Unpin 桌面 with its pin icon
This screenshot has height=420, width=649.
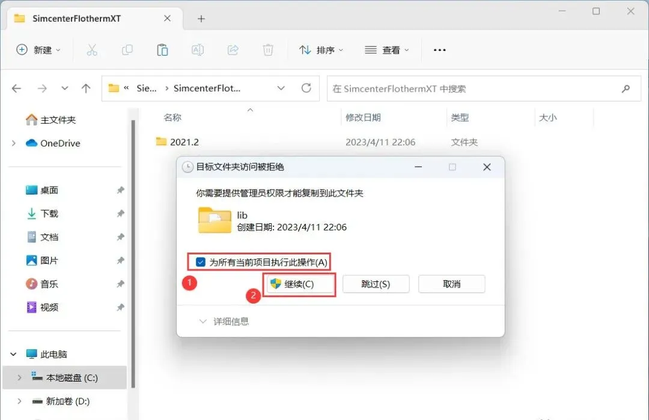tap(120, 190)
